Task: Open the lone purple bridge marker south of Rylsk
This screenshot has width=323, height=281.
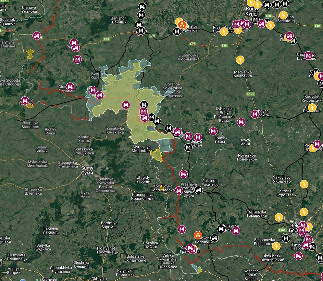Action: coord(78,59)
